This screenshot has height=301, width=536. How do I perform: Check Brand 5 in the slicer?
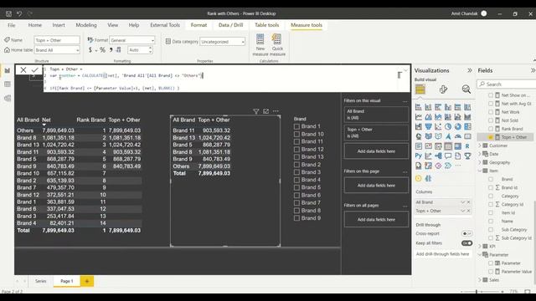pyautogui.click(x=296, y=187)
